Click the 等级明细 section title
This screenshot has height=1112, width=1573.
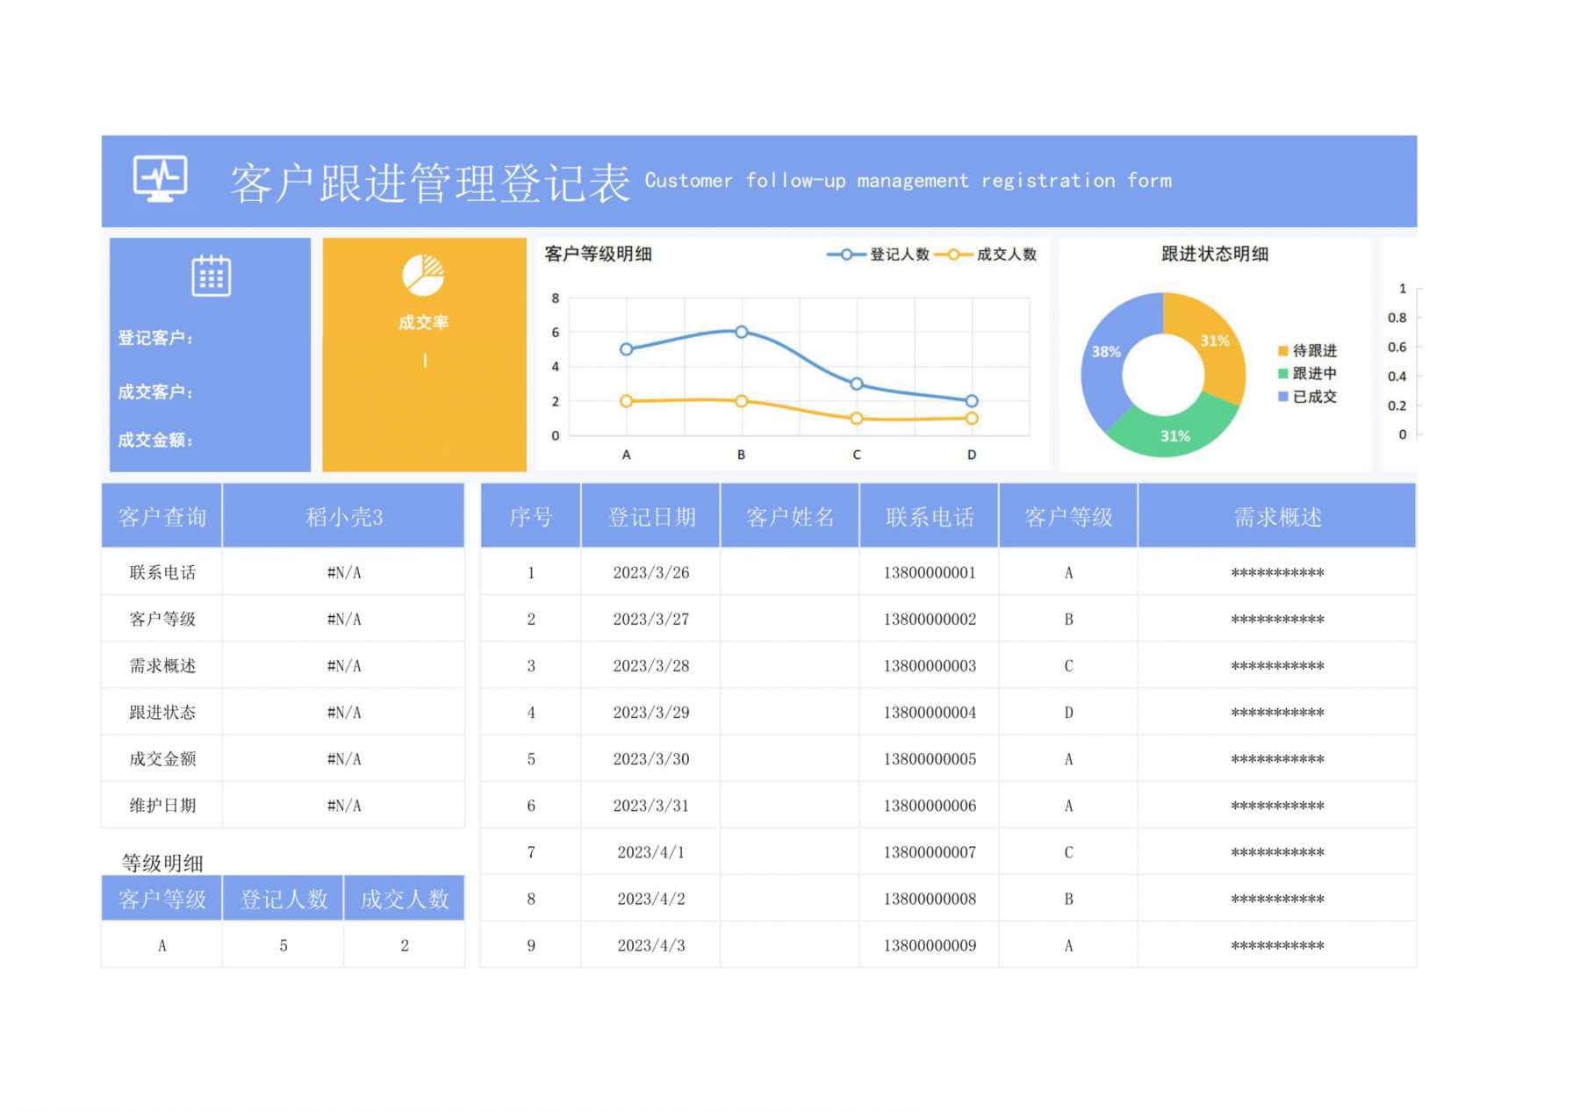pyautogui.click(x=162, y=863)
